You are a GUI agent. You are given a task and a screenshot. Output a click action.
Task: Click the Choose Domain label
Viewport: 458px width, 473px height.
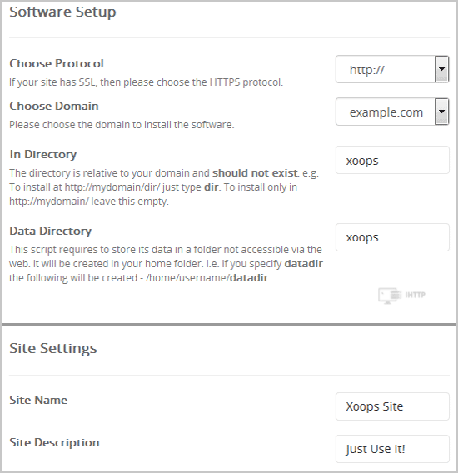[x=54, y=106]
